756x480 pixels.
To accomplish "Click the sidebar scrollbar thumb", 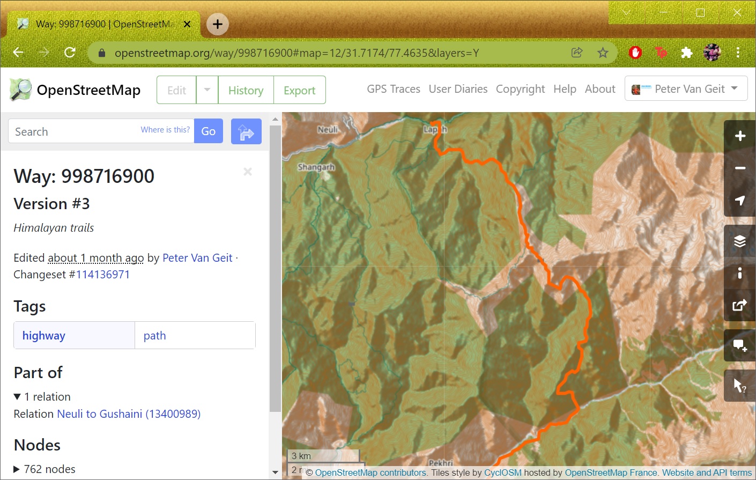I will (x=275, y=268).
